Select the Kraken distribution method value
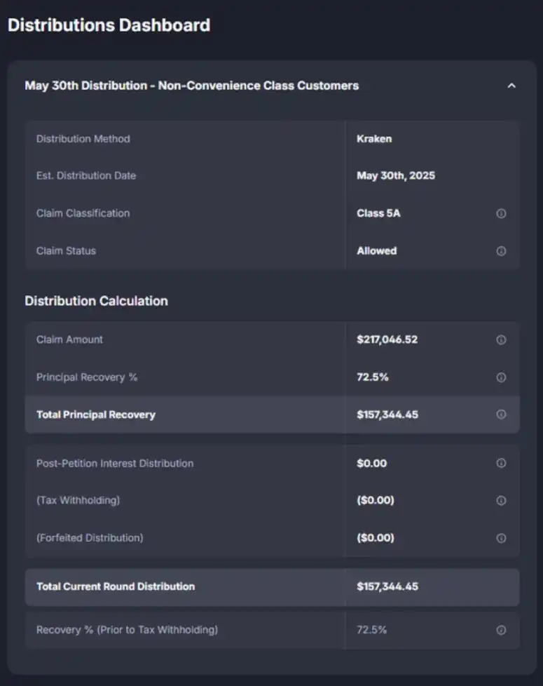This screenshot has width=543, height=686. (x=374, y=139)
